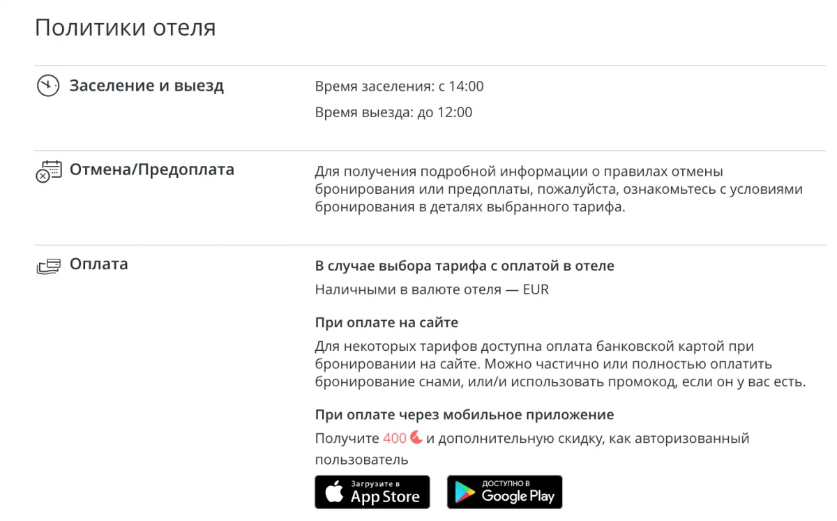Select the Заселение и выезд section heading
The height and width of the screenshot is (521, 837).
[x=146, y=86]
